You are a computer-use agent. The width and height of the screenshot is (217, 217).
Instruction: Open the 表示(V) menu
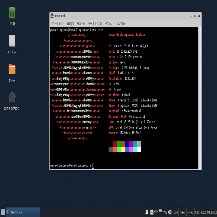click(81, 24)
